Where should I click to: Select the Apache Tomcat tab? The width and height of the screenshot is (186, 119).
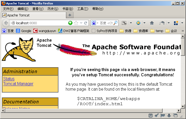pyautogui.click(x=34, y=15)
